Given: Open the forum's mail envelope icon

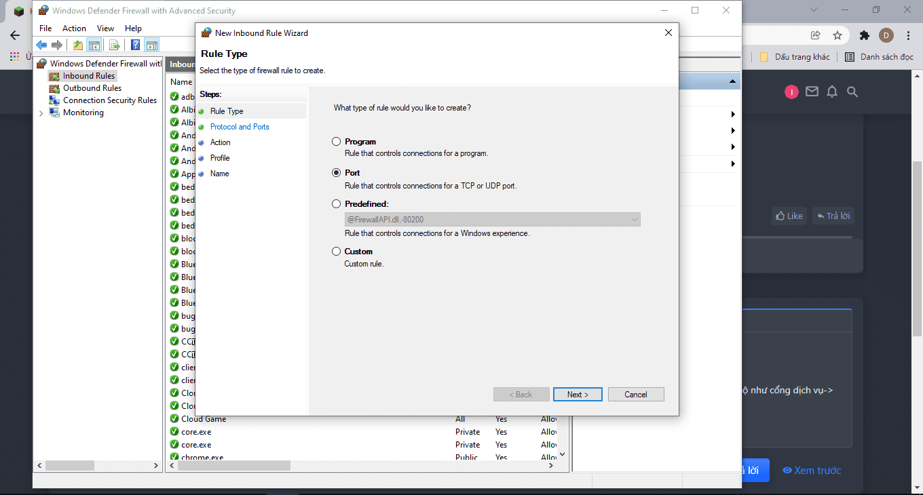Looking at the screenshot, I should tap(812, 92).
